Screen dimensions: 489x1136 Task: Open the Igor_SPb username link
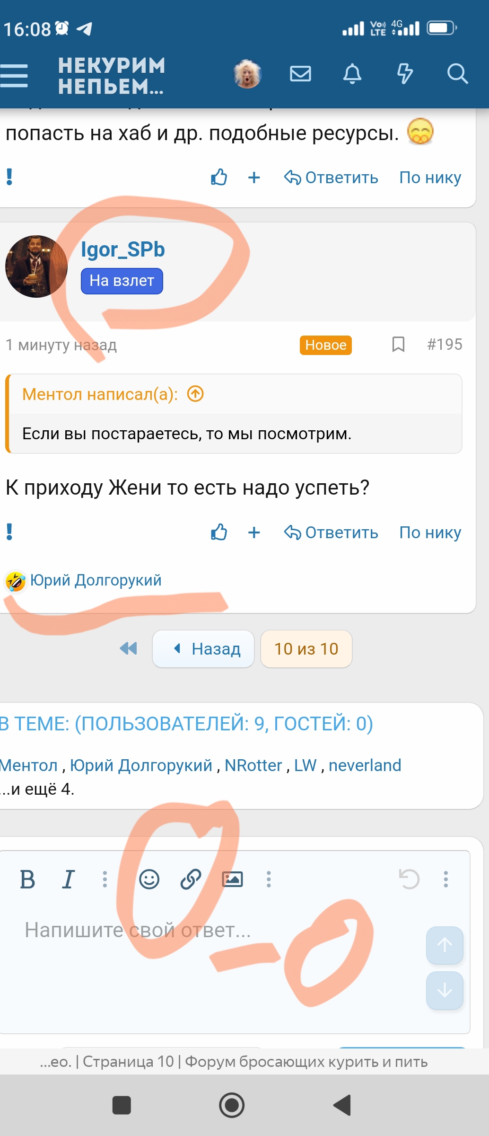pyautogui.click(x=123, y=249)
